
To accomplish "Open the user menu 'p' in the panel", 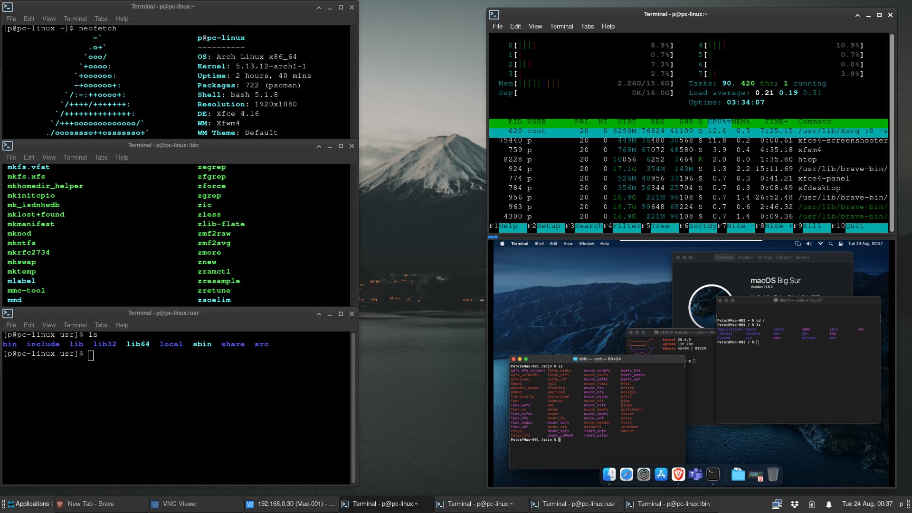I will coord(901,504).
